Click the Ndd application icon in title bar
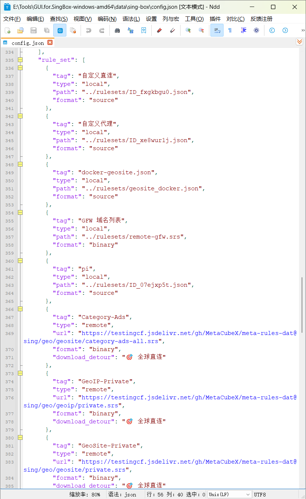This screenshot has width=306, height=499. [7, 7]
